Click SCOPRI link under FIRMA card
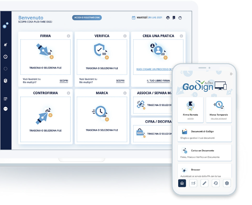 click(x=64, y=81)
